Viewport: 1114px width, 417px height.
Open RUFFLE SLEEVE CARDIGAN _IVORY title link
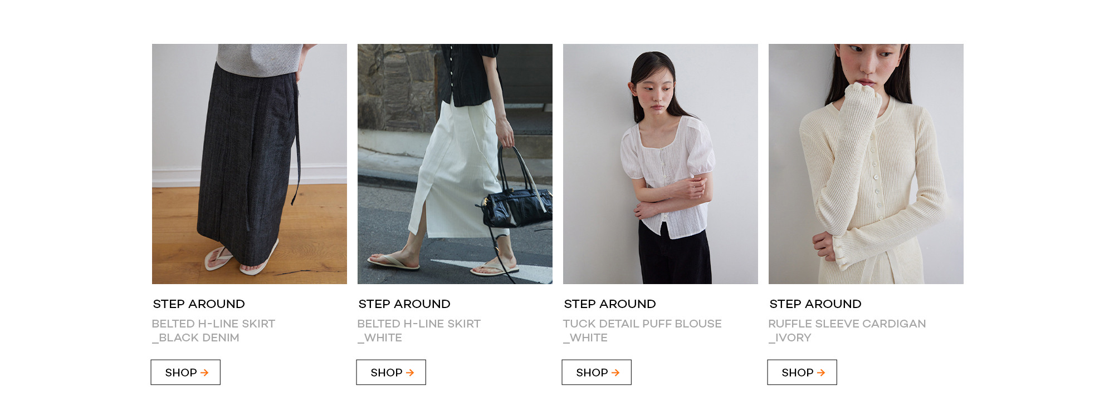coord(847,330)
